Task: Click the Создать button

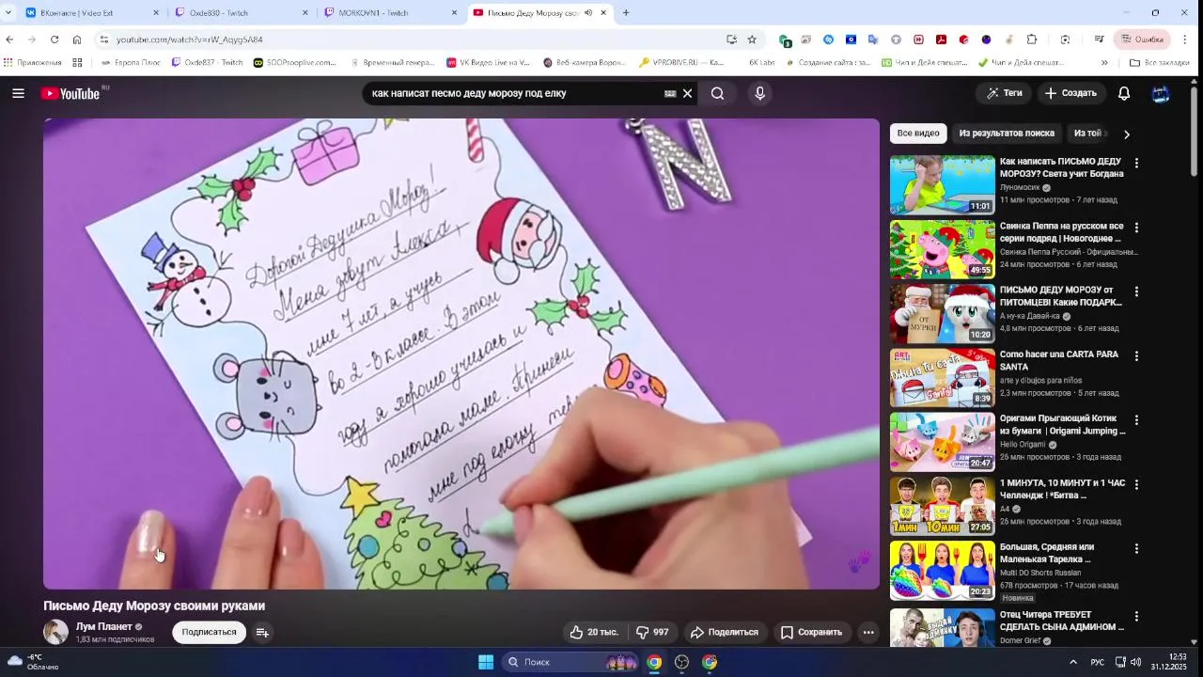Action: pyautogui.click(x=1070, y=93)
